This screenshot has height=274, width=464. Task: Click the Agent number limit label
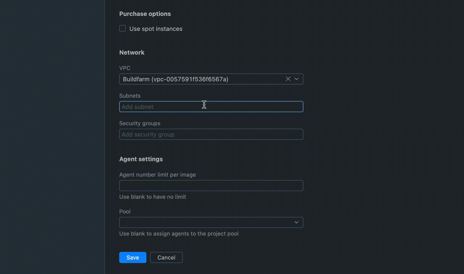pos(157,175)
